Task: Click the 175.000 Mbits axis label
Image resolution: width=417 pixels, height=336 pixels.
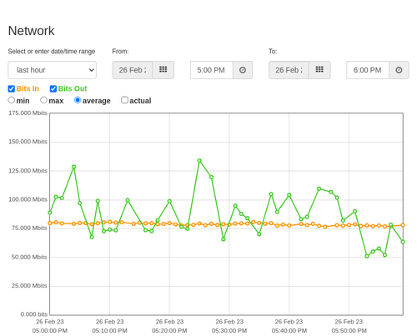Action: click(28, 113)
